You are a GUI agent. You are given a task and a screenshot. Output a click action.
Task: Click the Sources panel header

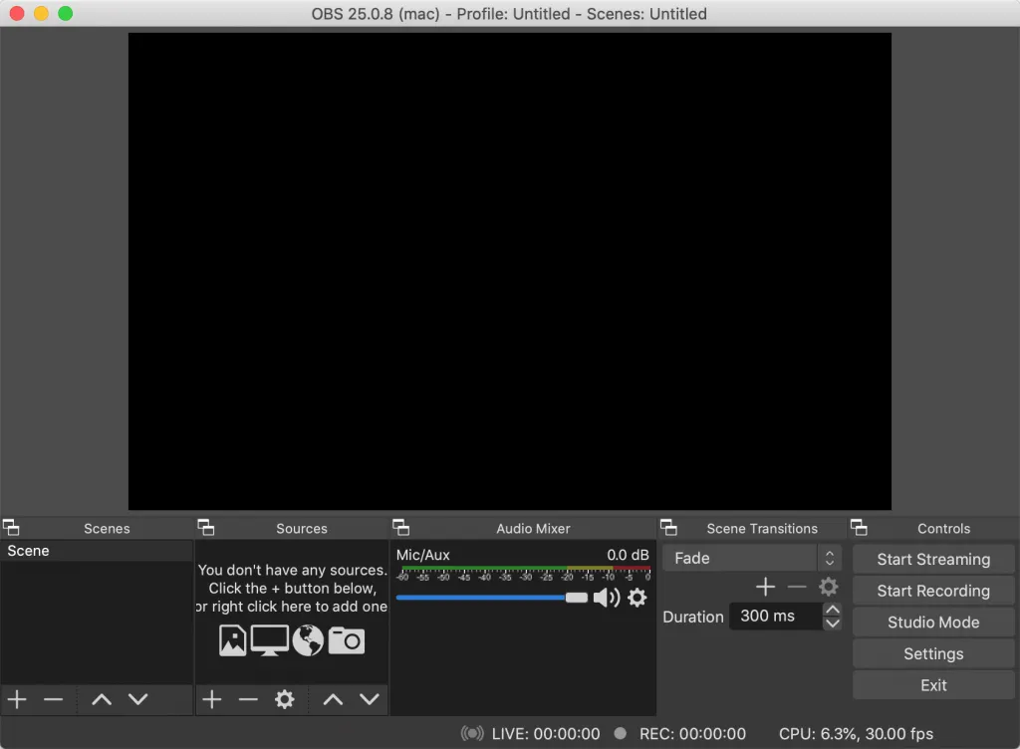(302, 528)
